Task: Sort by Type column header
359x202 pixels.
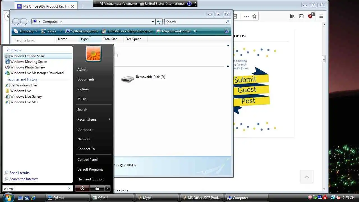Action: (x=90, y=39)
